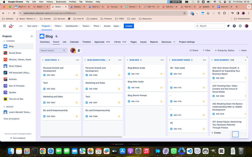Open the Shortcuts dropdown arrow
Image resolution: width=252 pixels, height=157 pixels.
tap(174, 42)
